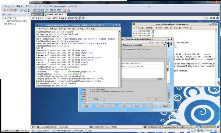
Task: Click OK in configuration scripts dialog
Action: pyautogui.click(x=156, y=99)
